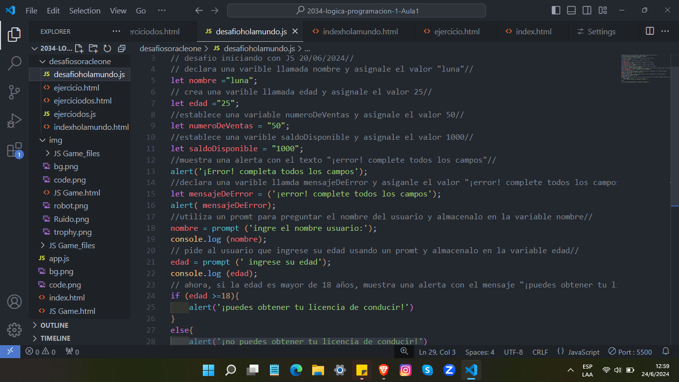
Task: Open Manage gear menu
Action: [x=14, y=330]
